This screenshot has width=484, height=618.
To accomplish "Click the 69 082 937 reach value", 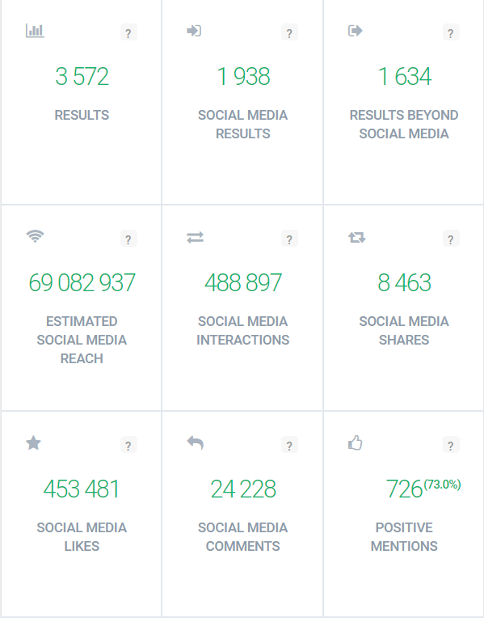I will click(82, 282).
